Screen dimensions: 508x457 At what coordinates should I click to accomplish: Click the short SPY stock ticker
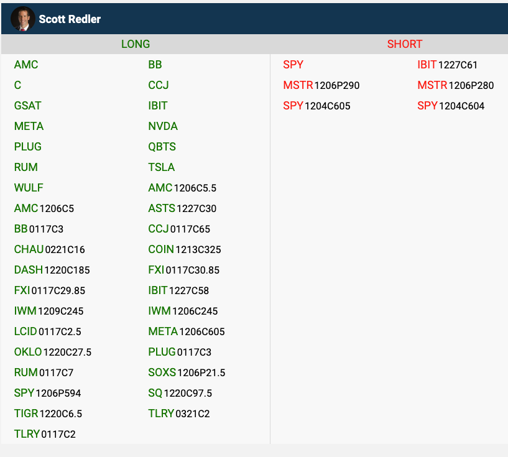pyautogui.click(x=293, y=65)
